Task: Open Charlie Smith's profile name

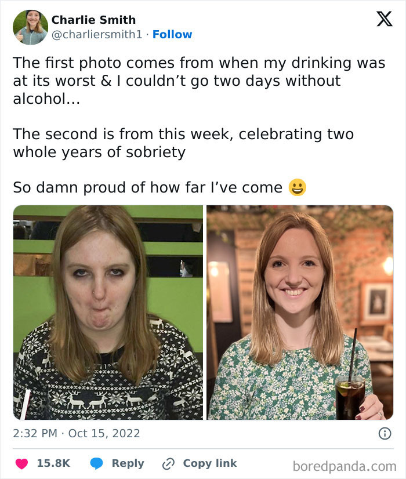Action: click(93, 19)
